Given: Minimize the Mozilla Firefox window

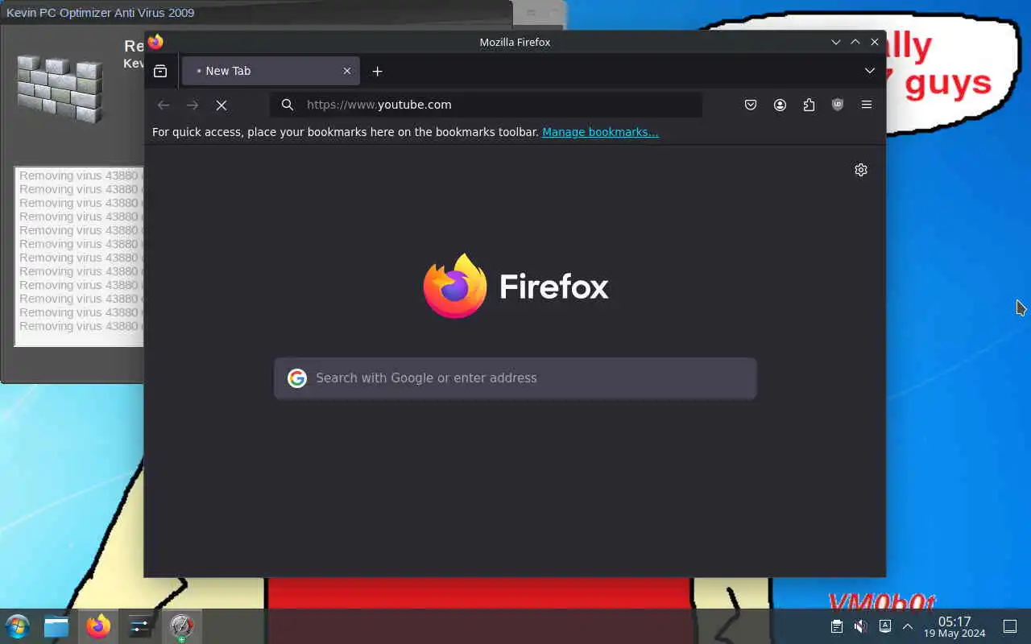Looking at the screenshot, I should click(836, 42).
